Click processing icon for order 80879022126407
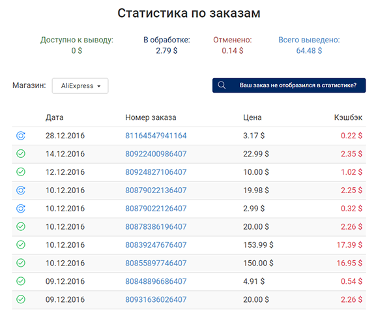391x317 pixels. click(x=20, y=209)
